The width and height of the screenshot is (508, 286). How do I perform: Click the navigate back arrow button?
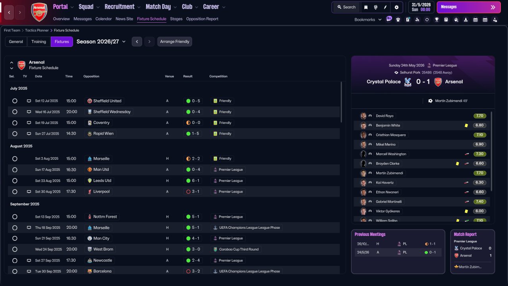tap(10, 12)
